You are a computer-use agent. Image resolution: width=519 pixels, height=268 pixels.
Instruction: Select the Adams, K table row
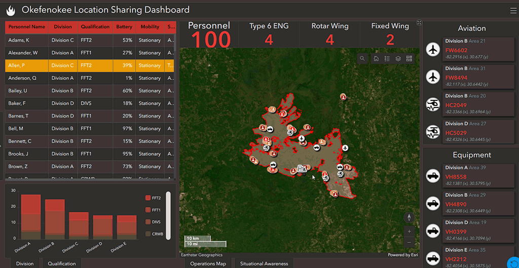point(90,41)
